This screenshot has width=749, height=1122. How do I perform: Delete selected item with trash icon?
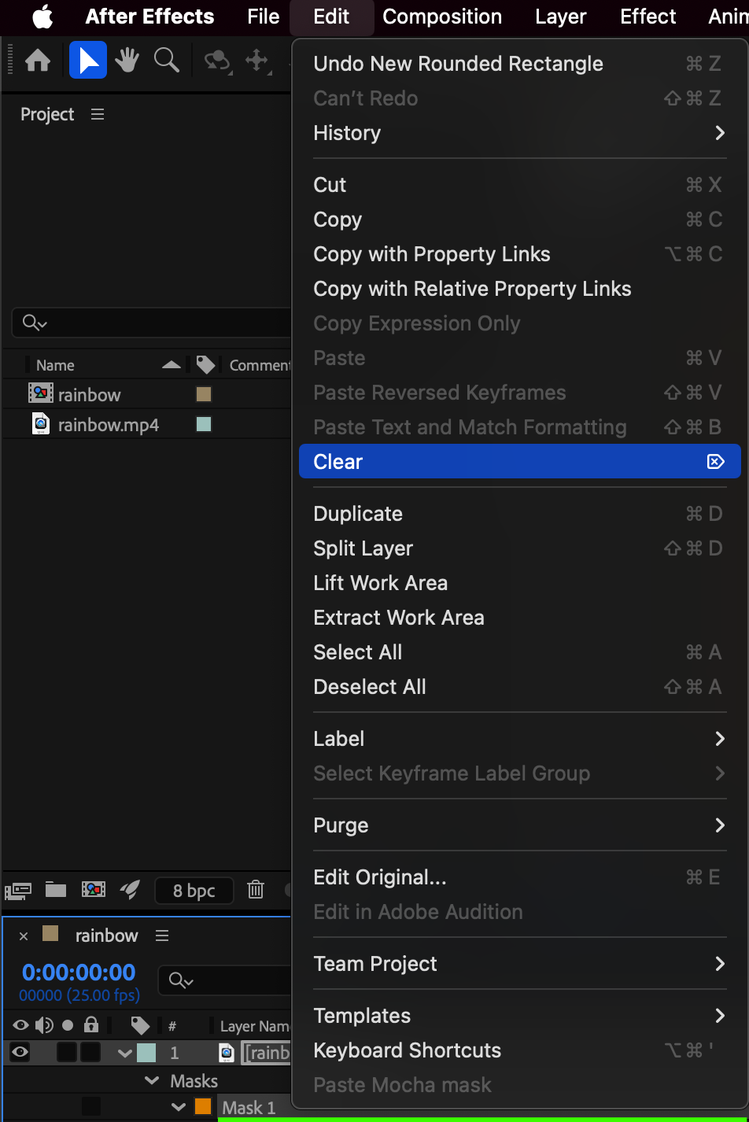click(x=256, y=890)
